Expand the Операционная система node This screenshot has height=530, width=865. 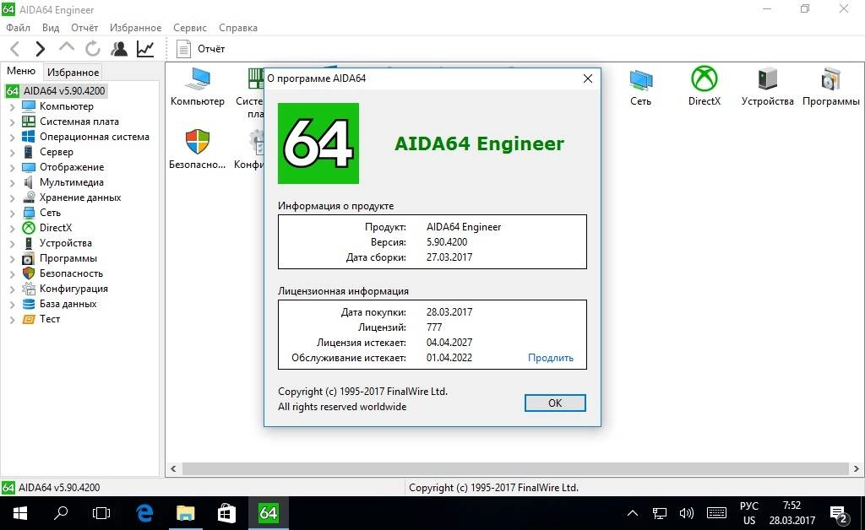coord(12,138)
